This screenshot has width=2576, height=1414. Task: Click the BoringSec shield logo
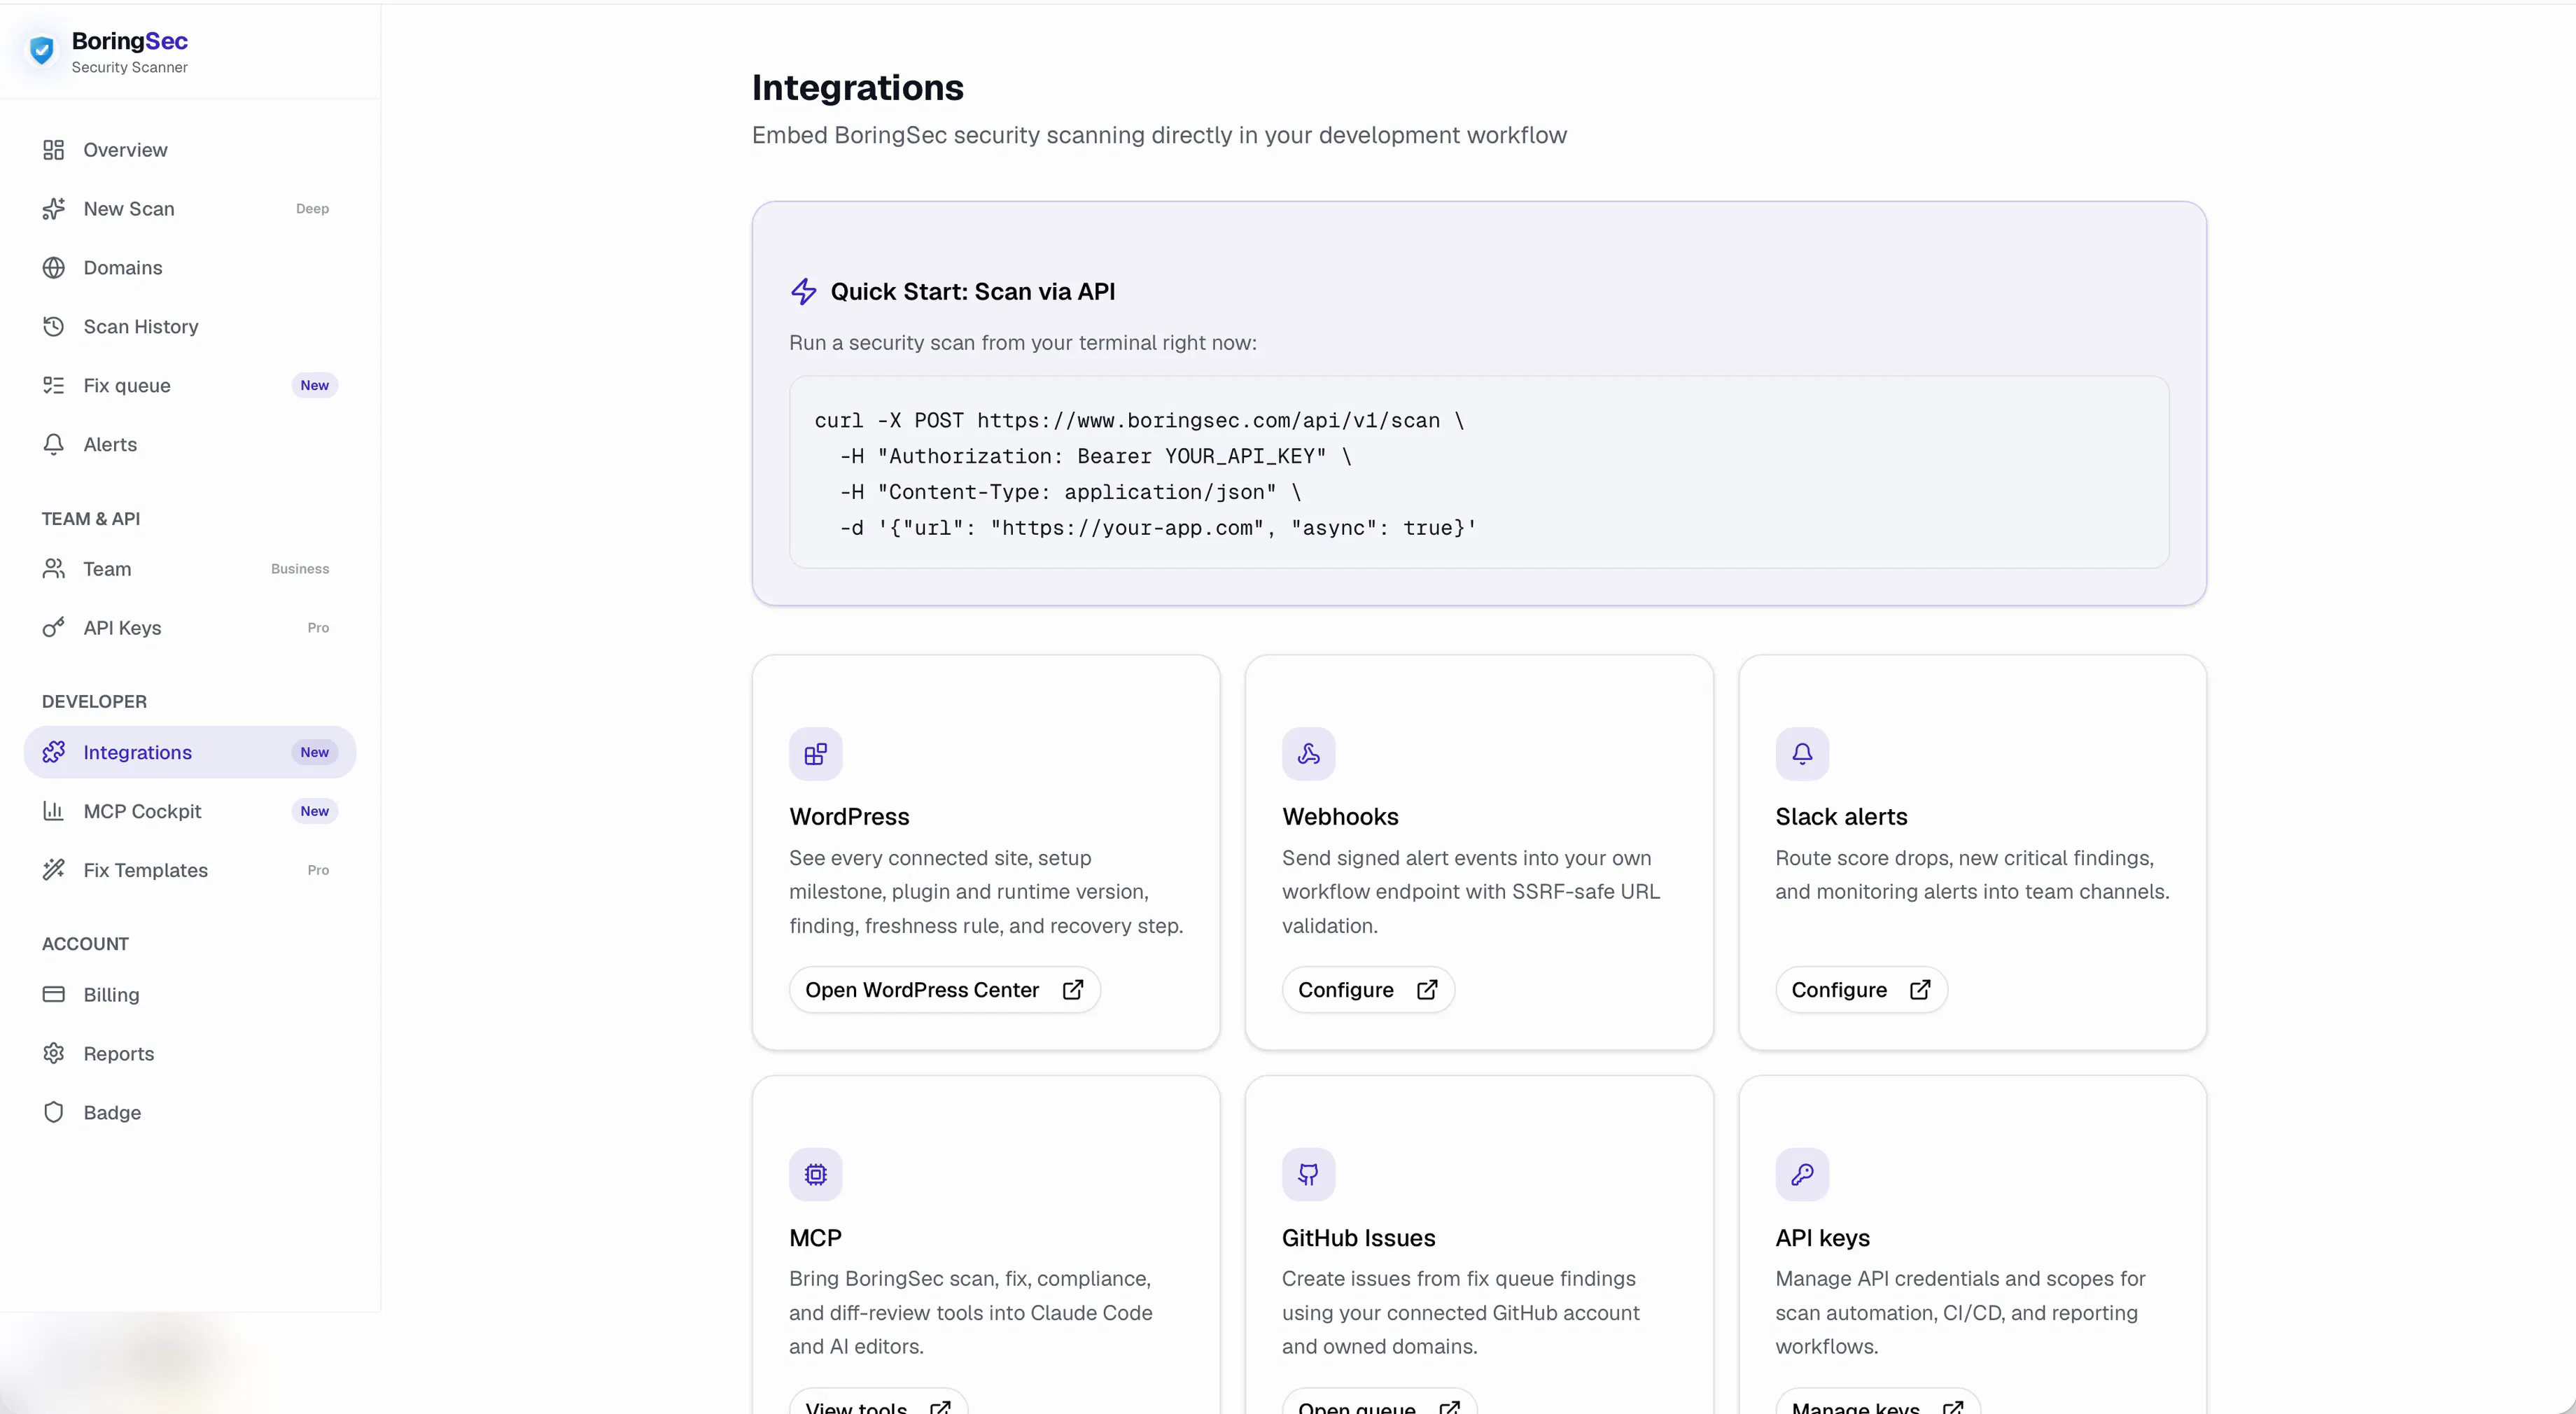tap(42, 51)
